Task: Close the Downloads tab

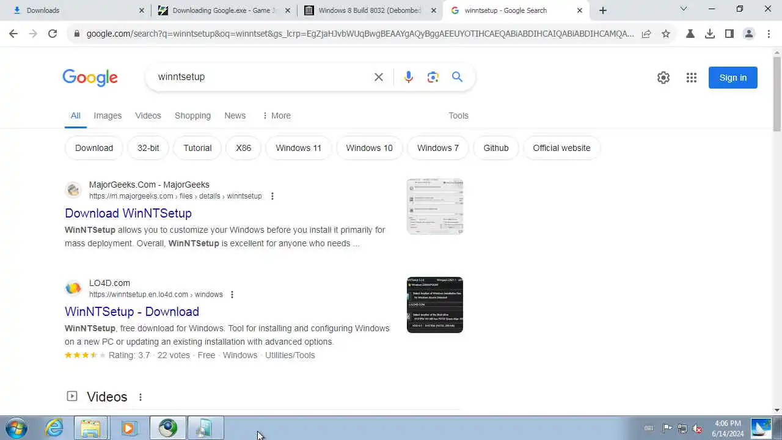Action: 142,10
